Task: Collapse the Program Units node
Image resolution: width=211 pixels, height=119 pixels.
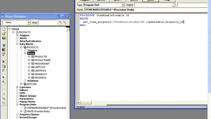Action: coord(17,104)
